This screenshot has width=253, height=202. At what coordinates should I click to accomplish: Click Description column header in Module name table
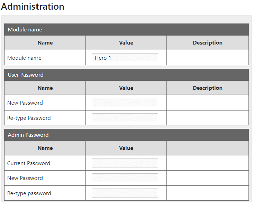pos(207,43)
